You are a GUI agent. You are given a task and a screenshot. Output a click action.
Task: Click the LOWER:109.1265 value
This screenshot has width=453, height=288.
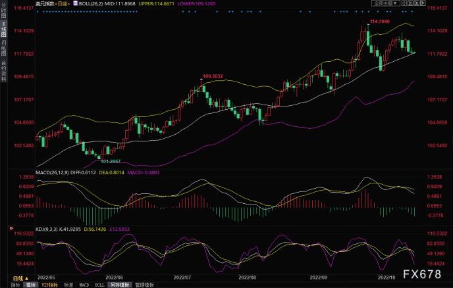pos(196,4)
